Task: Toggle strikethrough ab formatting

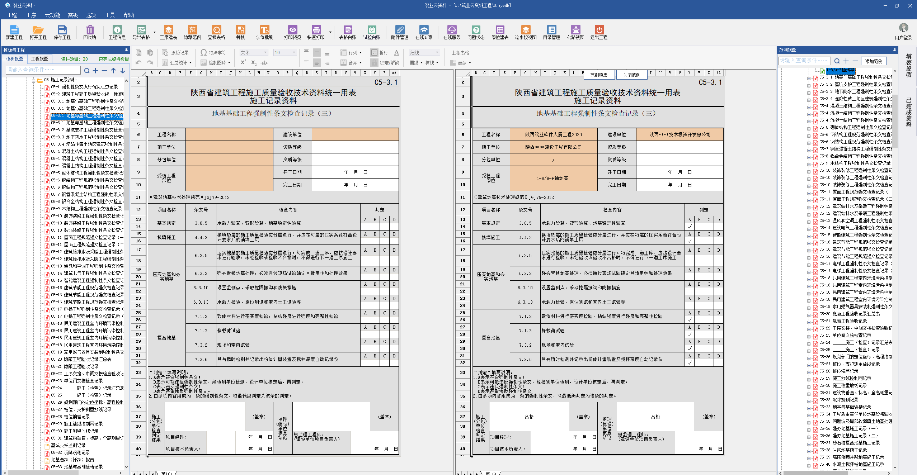Action: 264,63
